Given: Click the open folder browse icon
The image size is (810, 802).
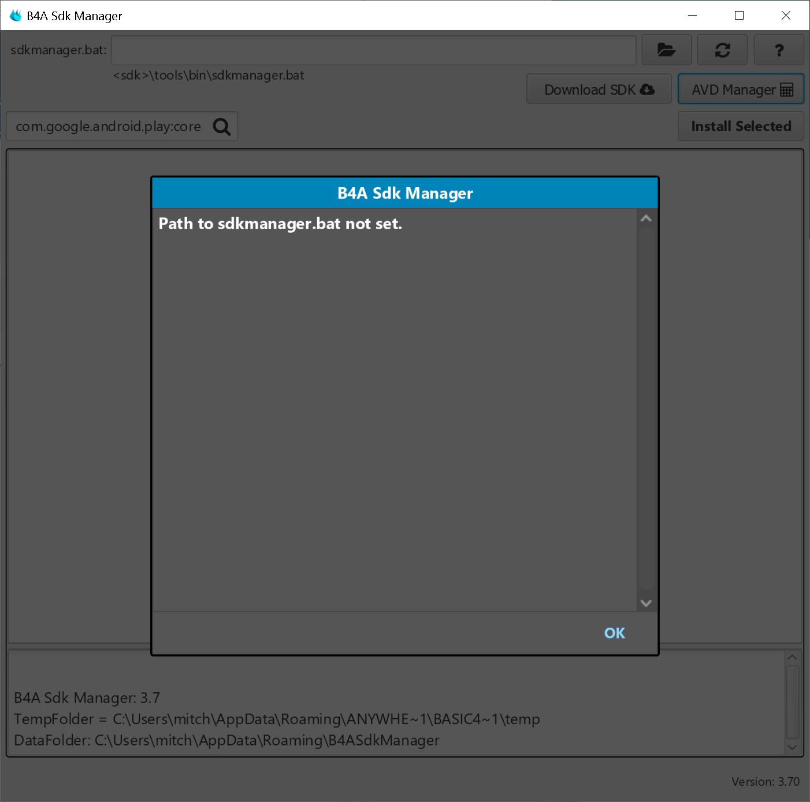Looking at the screenshot, I should (x=667, y=50).
